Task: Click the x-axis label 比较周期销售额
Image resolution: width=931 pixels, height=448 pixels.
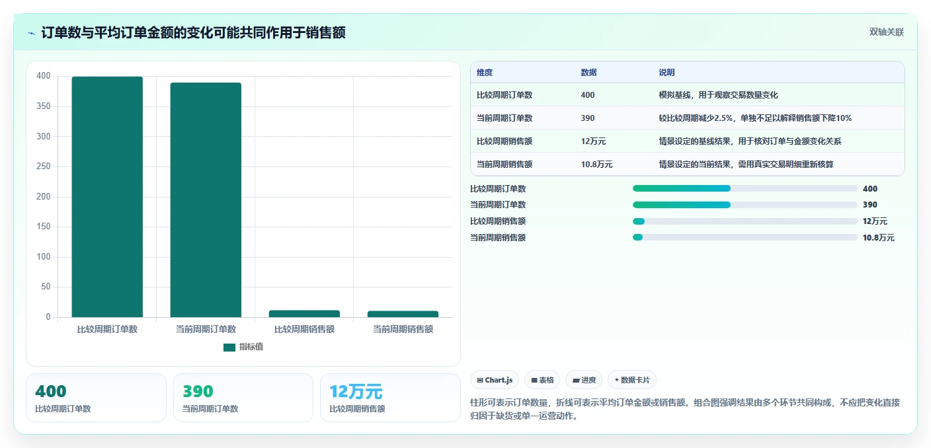Action: coord(304,329)
